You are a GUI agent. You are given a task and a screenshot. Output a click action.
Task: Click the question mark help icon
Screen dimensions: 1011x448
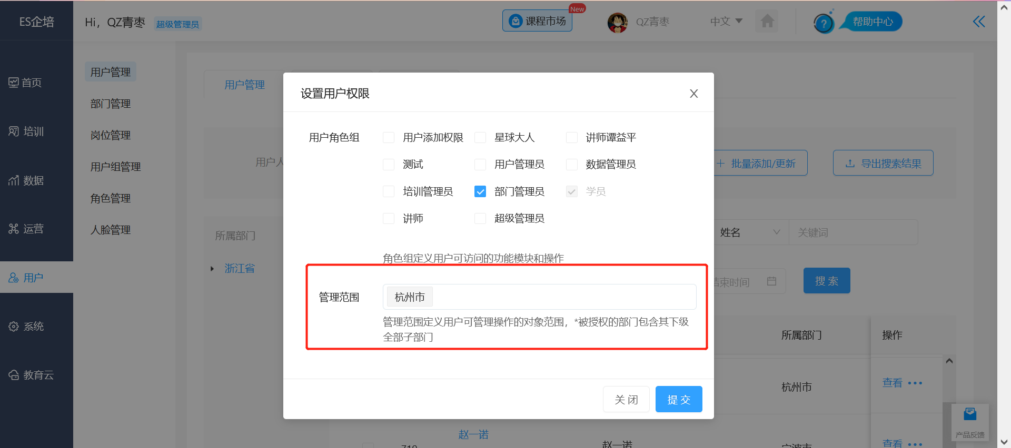pyautogui.click(x=824, y=23)
